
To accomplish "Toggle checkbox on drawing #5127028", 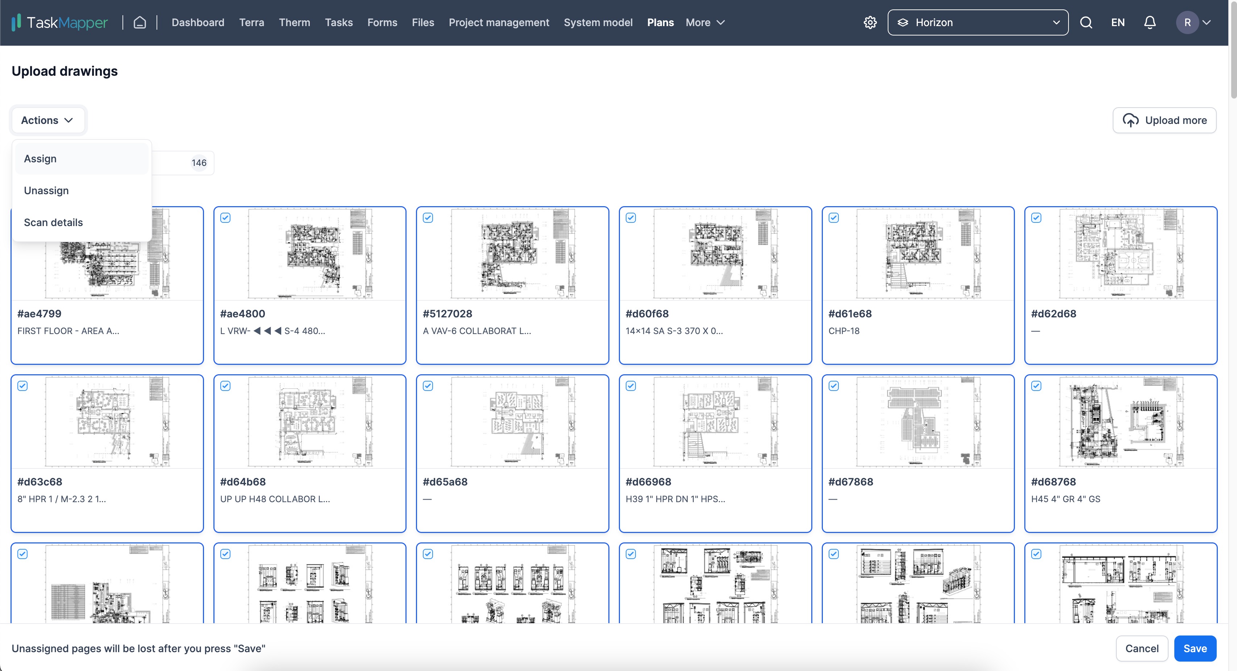I will [x=428, y=218].
